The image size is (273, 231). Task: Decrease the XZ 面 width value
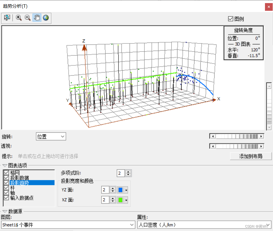[x=113, y=201]
